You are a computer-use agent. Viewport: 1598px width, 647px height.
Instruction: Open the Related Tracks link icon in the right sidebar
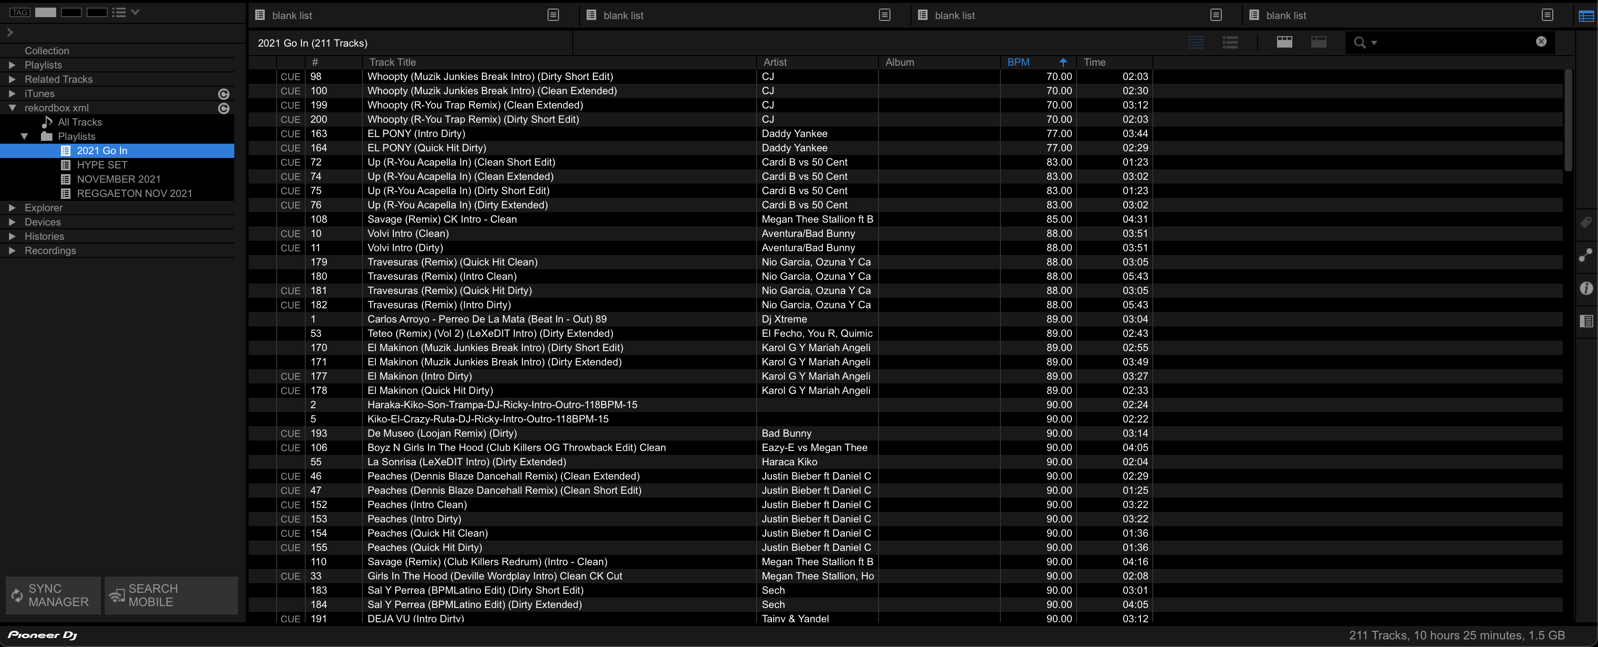click(x=1586, y=255)
